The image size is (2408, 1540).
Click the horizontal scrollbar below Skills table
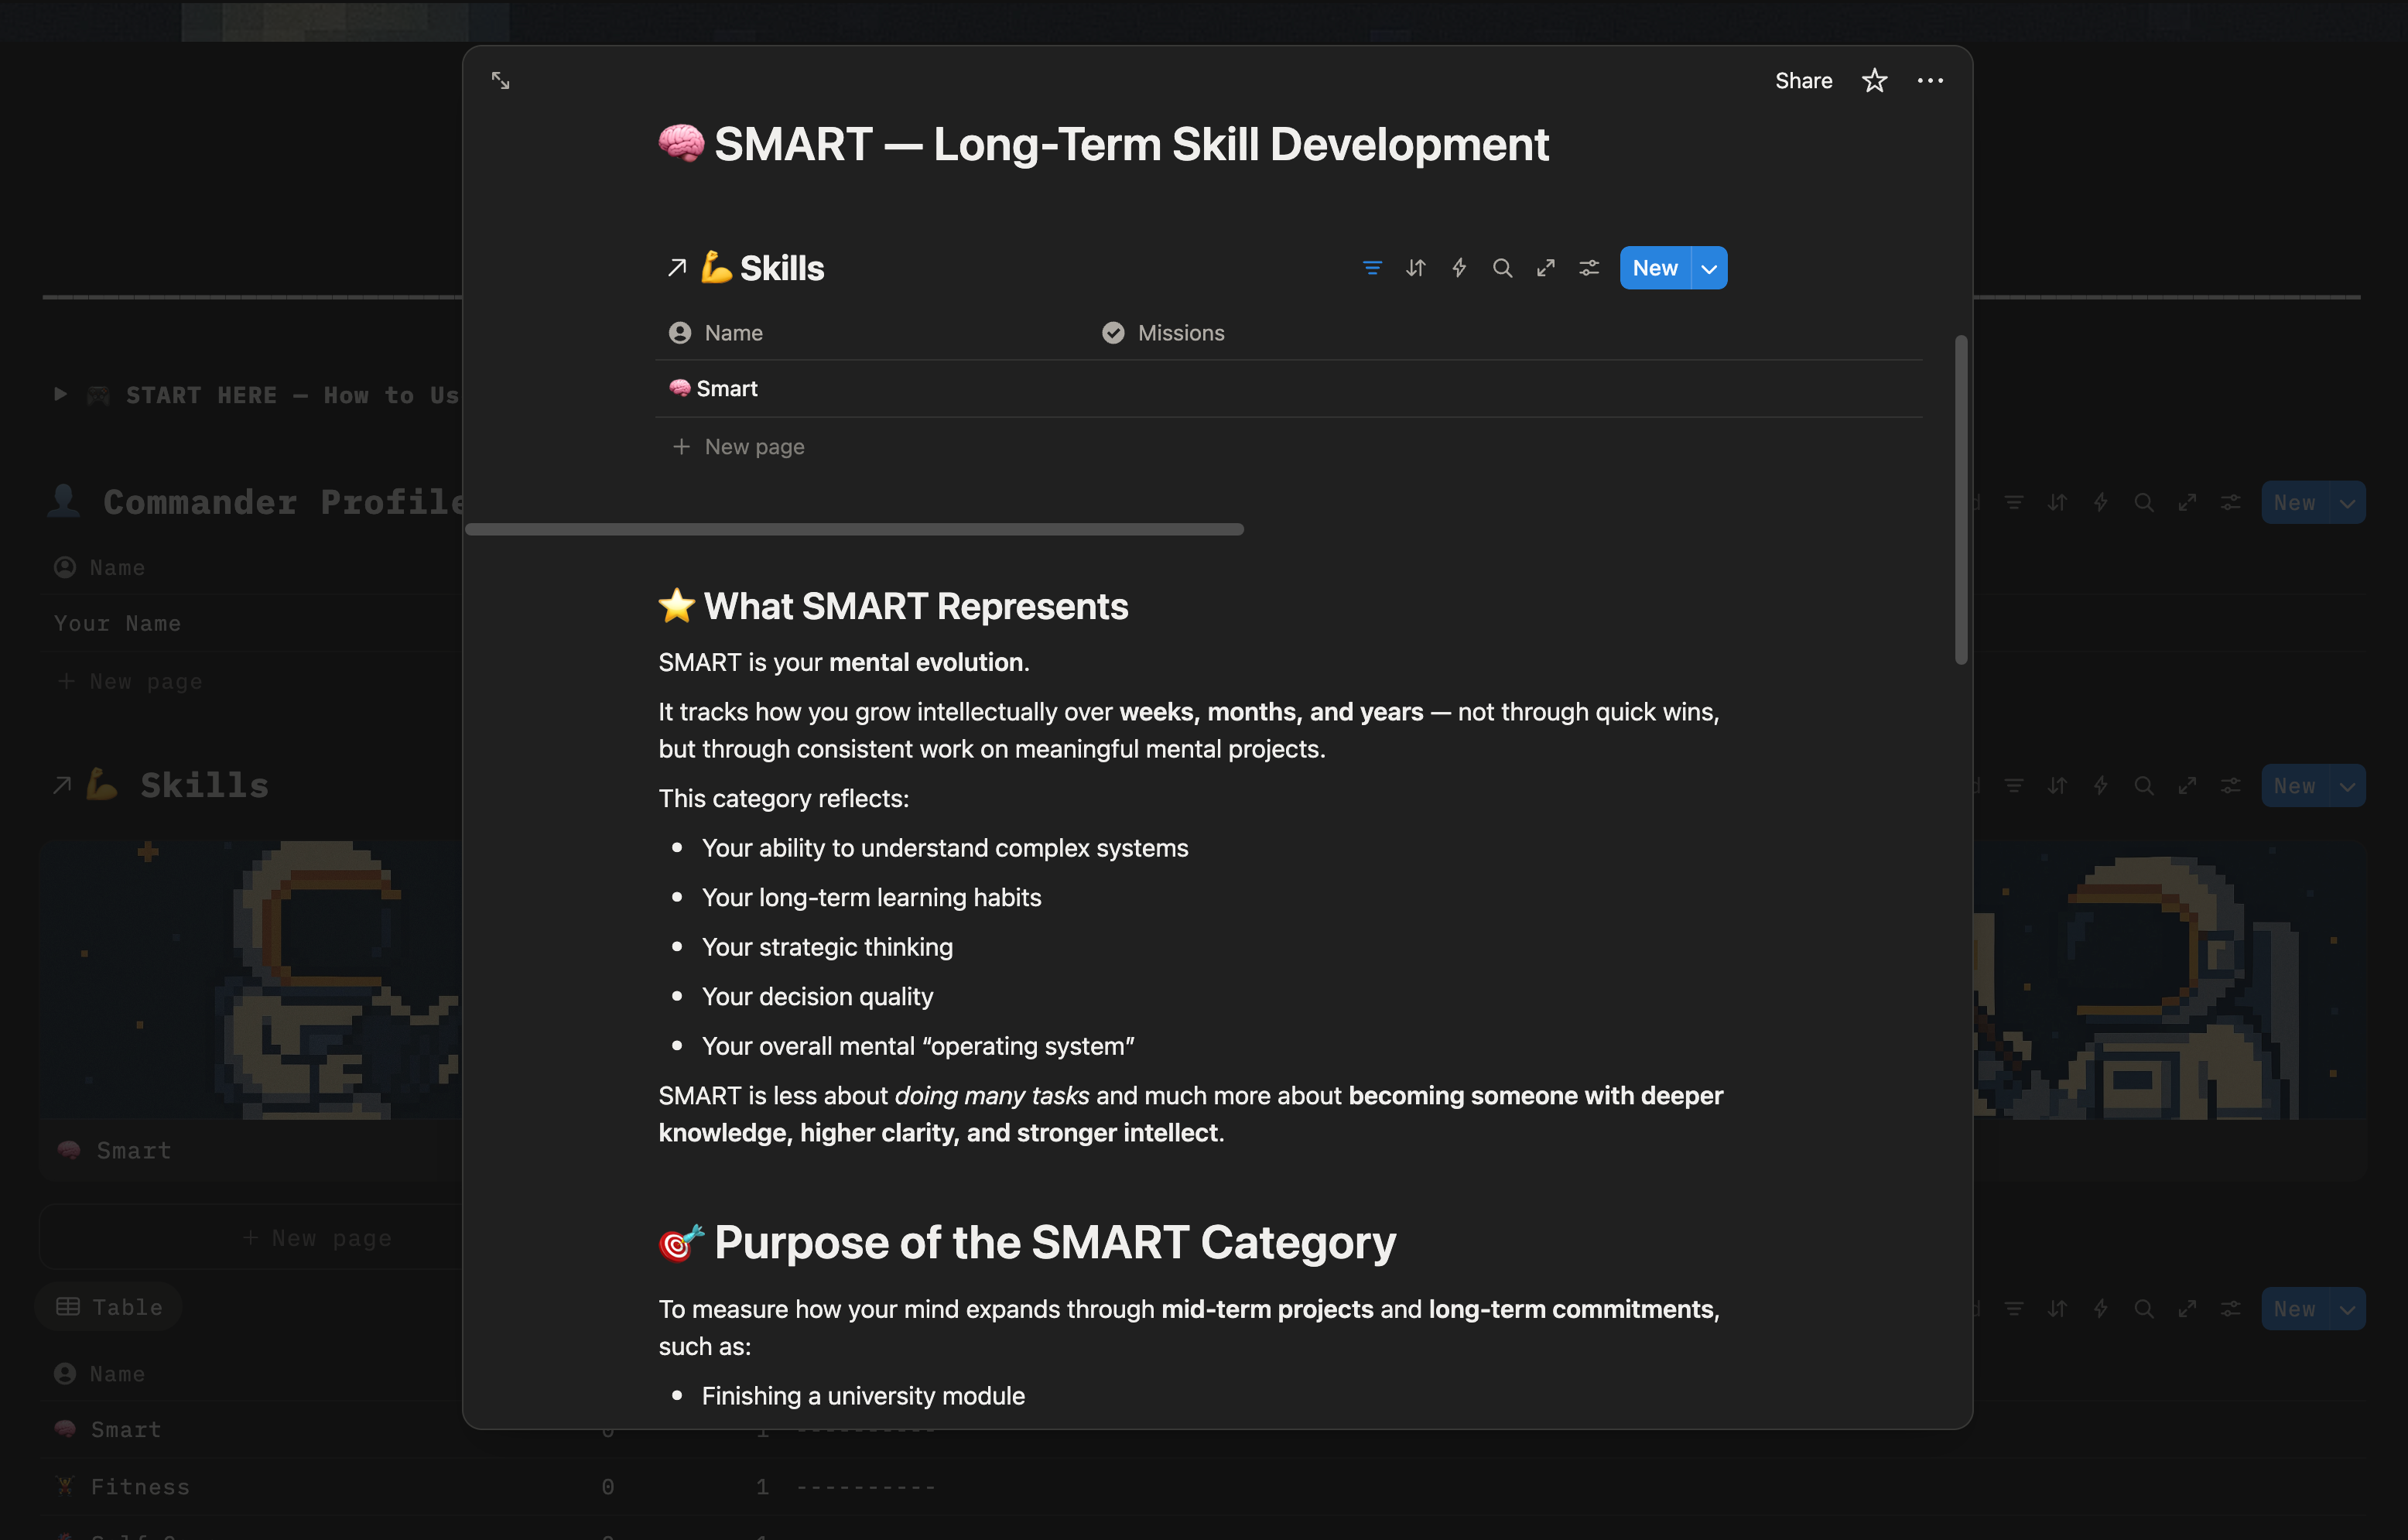pyautogui.click(x=855, y=529)
